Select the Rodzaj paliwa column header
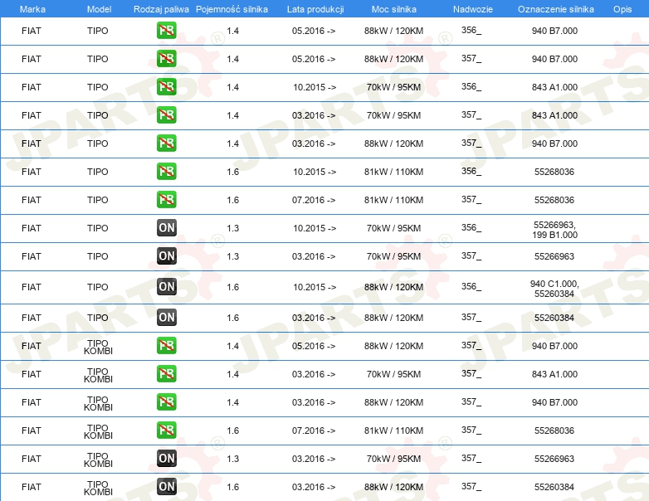 point(161,7)
